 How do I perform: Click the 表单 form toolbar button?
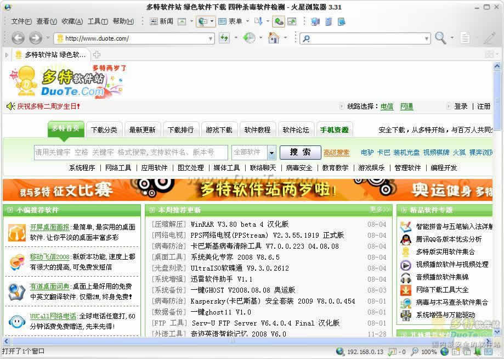[230, 21]
